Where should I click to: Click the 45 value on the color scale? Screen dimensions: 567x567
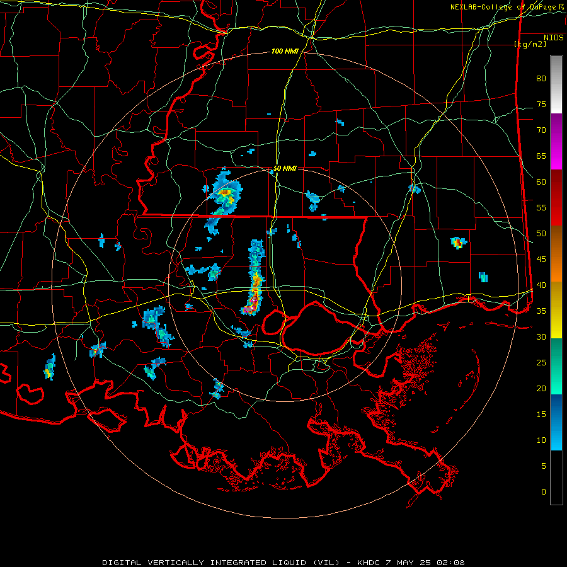pos(541,260)
